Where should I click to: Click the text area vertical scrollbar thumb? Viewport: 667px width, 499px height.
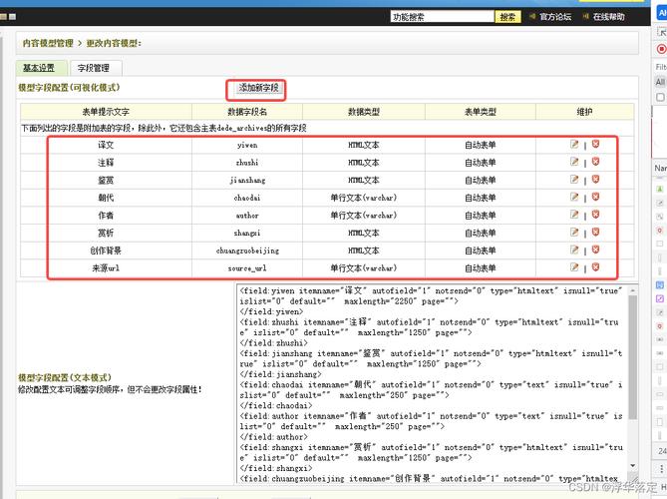633,357
